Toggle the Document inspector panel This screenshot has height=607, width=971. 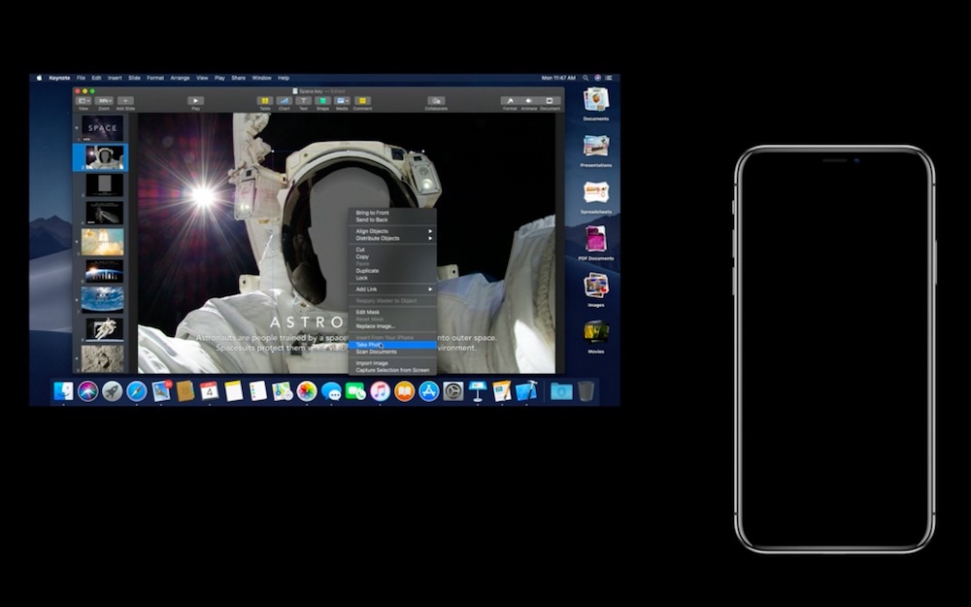click(x=550, y=101)
